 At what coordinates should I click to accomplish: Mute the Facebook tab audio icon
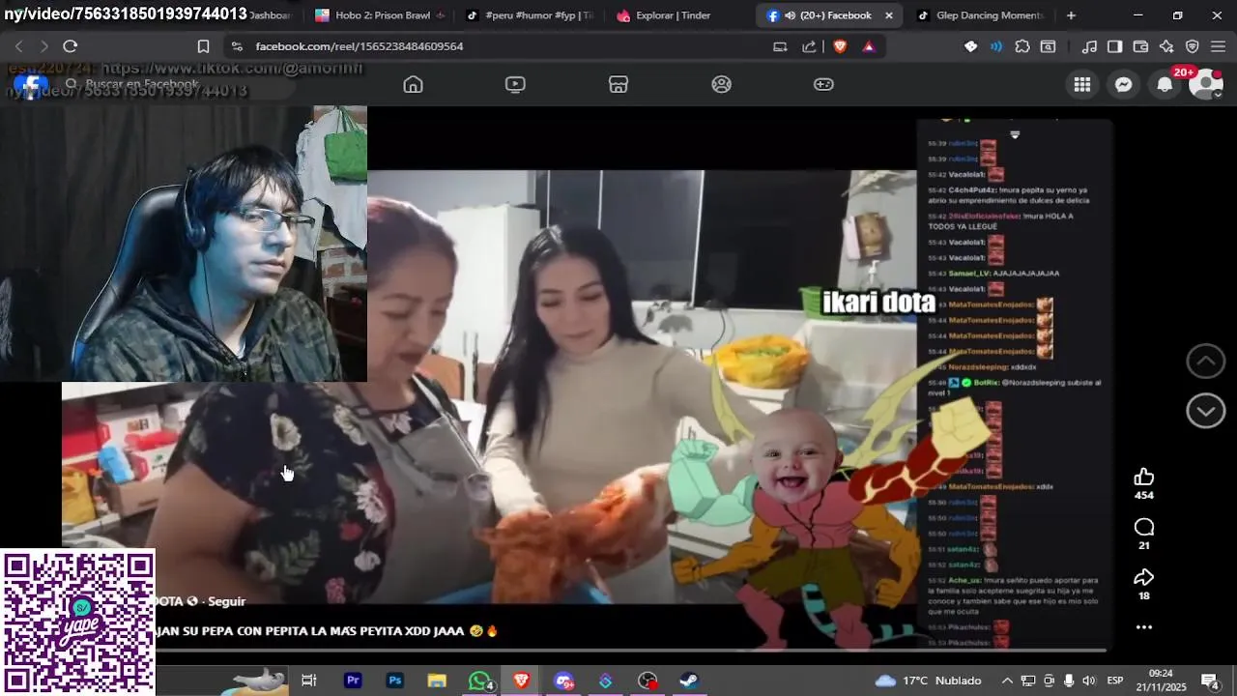(791, 15)
